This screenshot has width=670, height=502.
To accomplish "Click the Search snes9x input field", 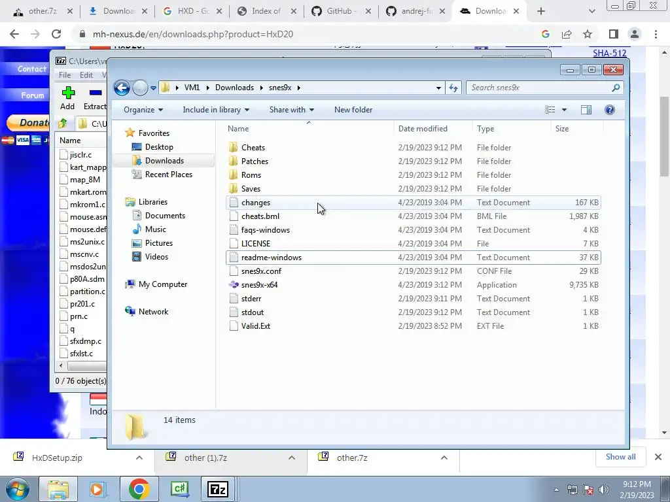I will [x=540, y=88].
